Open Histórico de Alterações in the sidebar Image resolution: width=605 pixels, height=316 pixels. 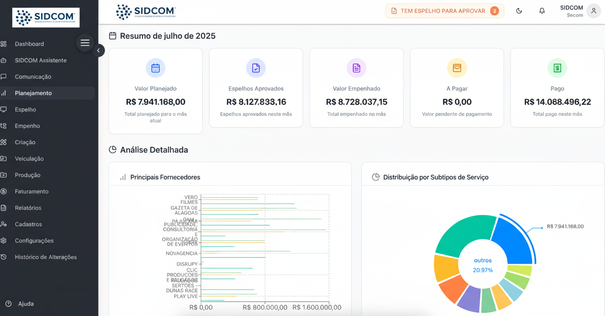pos(46,257)
